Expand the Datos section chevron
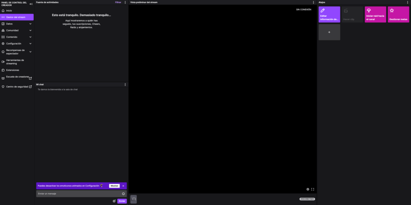411x205 pixels. click(31, 24)
